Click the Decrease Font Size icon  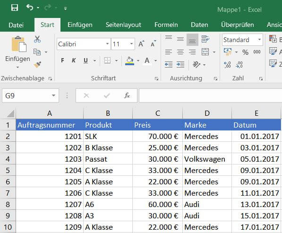coord(153,44)
